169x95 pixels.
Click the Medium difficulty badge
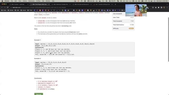(x=131, y=28)
